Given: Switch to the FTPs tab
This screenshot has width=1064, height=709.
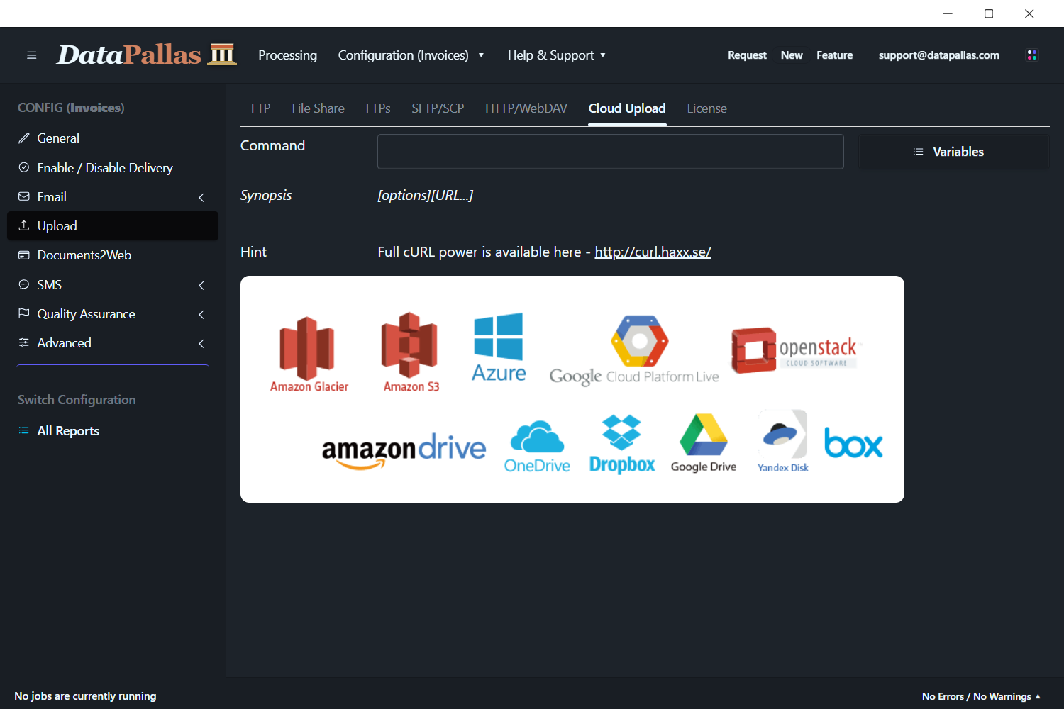Looking at the screenshot, I should [x=378, y=108].
